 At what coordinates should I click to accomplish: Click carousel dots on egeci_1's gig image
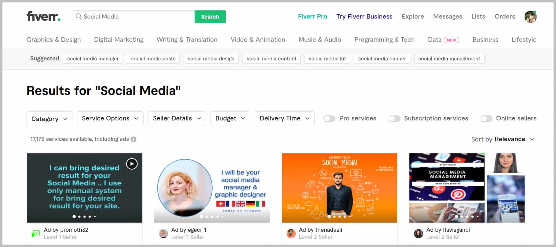212,217
